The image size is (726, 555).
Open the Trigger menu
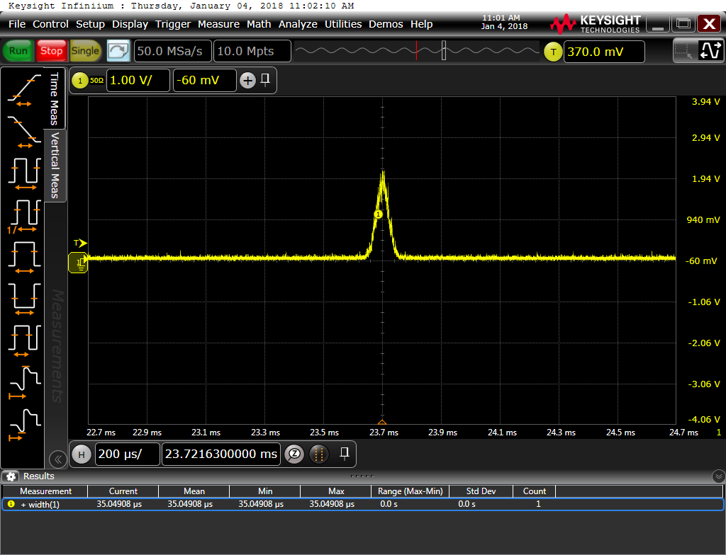[x=173, y=24]
